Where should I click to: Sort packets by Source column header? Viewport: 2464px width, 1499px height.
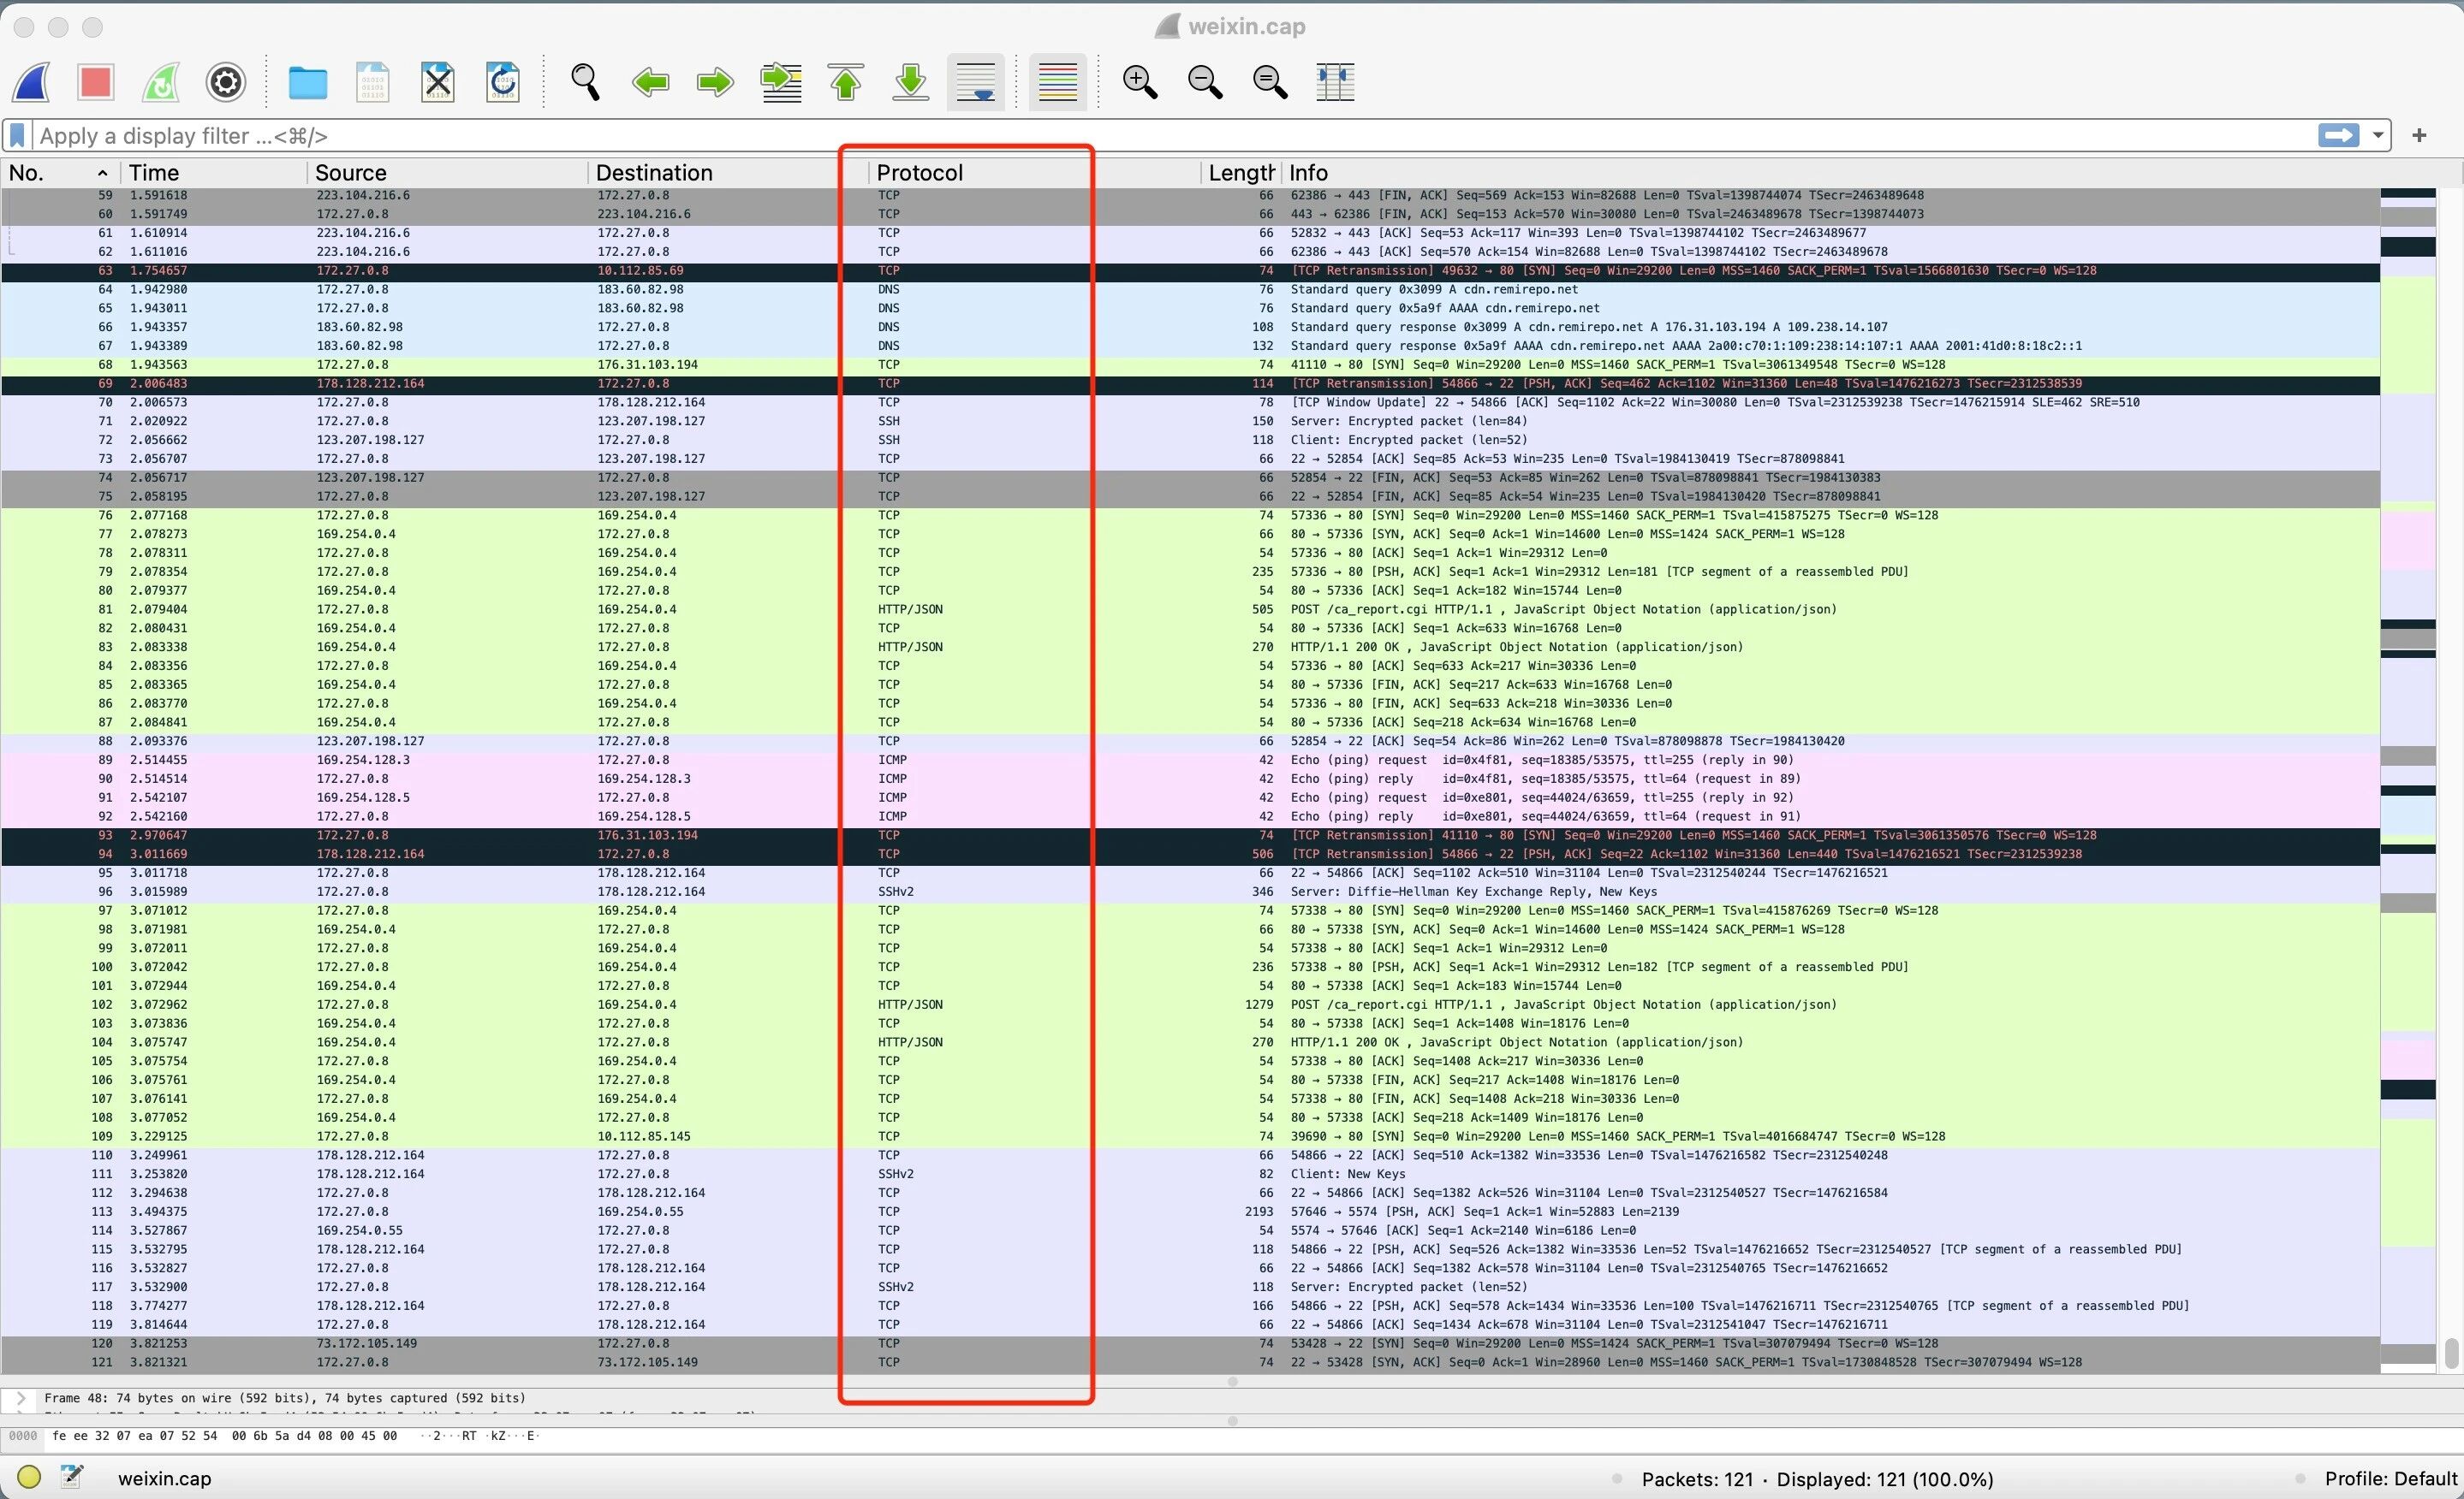click(x=350, y=173)
